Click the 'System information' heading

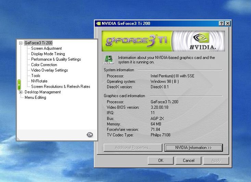coord(119,70)
